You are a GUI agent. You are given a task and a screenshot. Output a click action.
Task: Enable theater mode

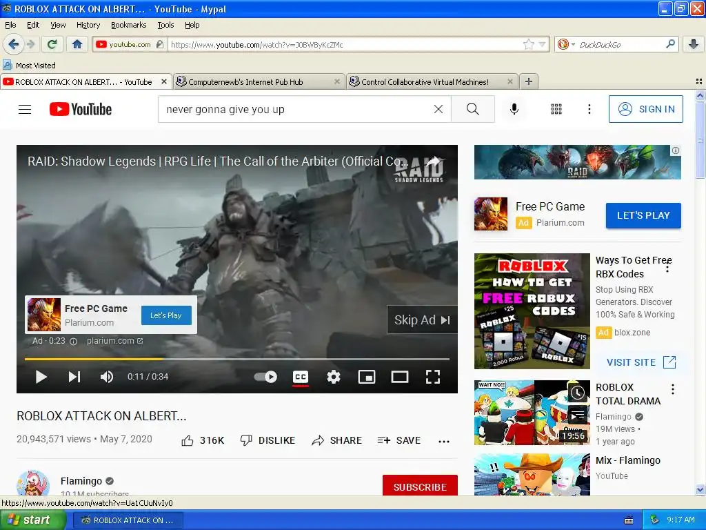coord(400,377)
